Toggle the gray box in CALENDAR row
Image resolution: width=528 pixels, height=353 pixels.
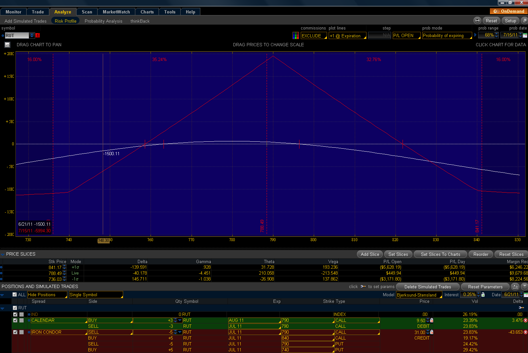(21, 320)
